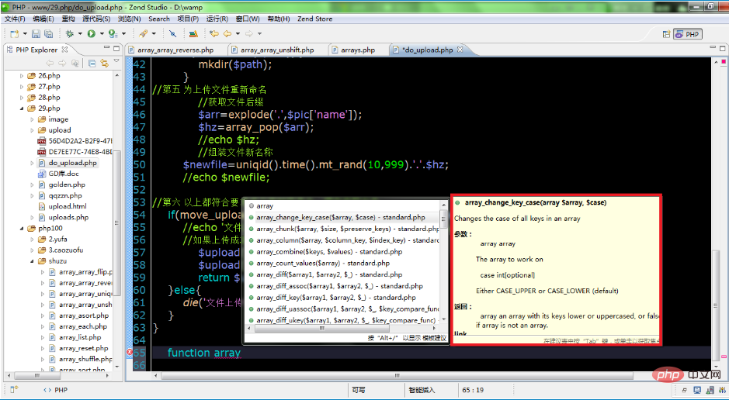This screenshot has height=400, width=729.
Task: Open the 运行(R) menu
Action: tap(217, 19)
